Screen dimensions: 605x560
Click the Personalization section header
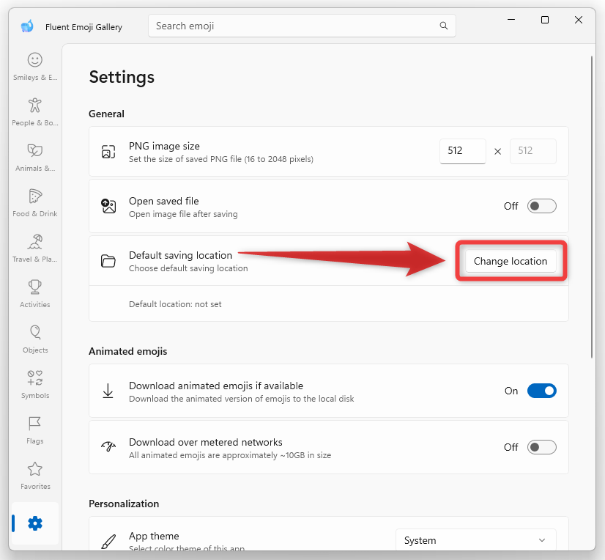pyautogui.click(x=124, y=504)
